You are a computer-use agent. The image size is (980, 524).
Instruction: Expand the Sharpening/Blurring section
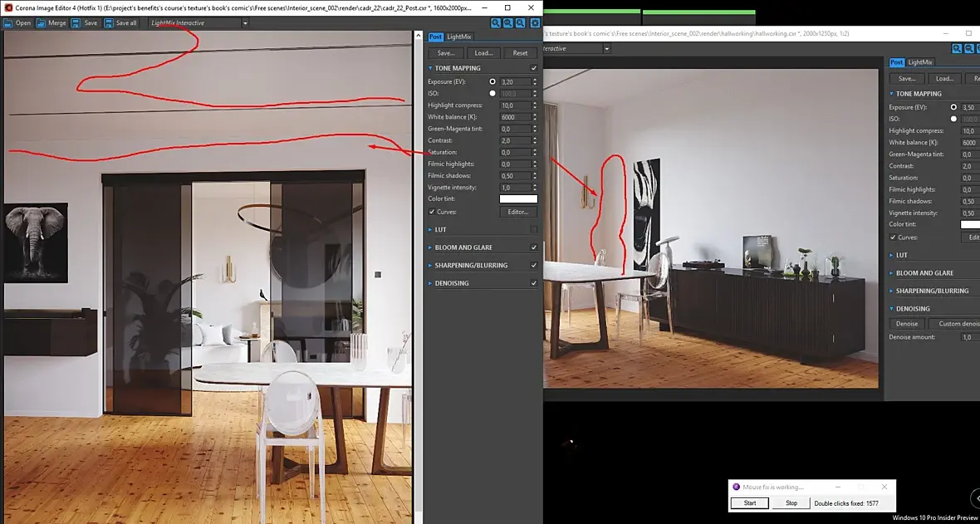[x=468, y=265]
